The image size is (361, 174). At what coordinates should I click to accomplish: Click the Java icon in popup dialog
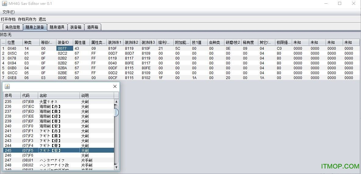[8, 86]
